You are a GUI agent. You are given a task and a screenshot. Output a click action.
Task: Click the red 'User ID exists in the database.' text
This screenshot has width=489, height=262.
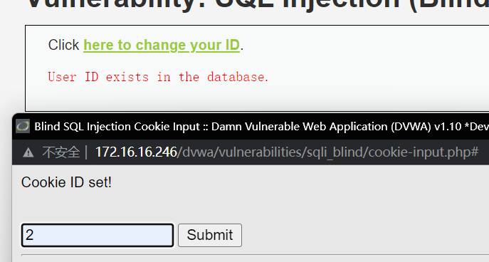(x=159, y=77)
